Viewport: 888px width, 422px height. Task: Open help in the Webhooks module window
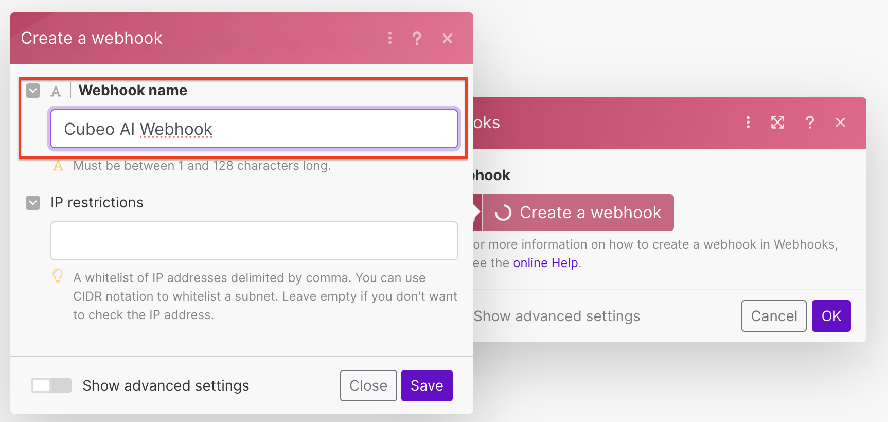point(810,122)
